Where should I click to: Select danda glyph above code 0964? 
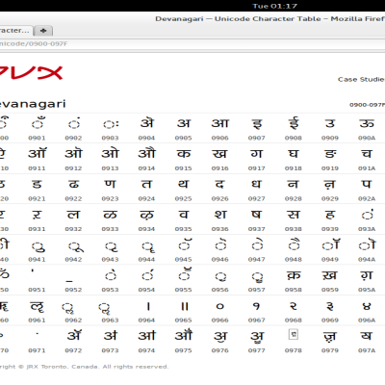click(x=148, y=306)
